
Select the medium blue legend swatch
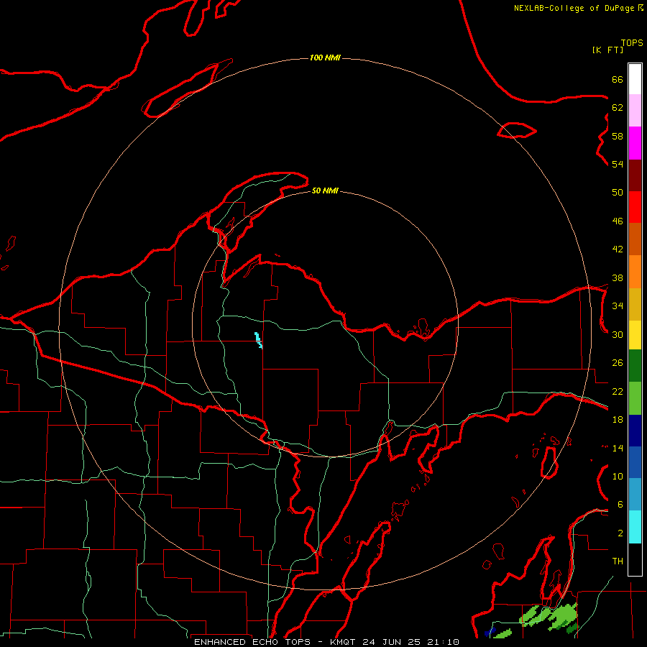coord(635,462)
